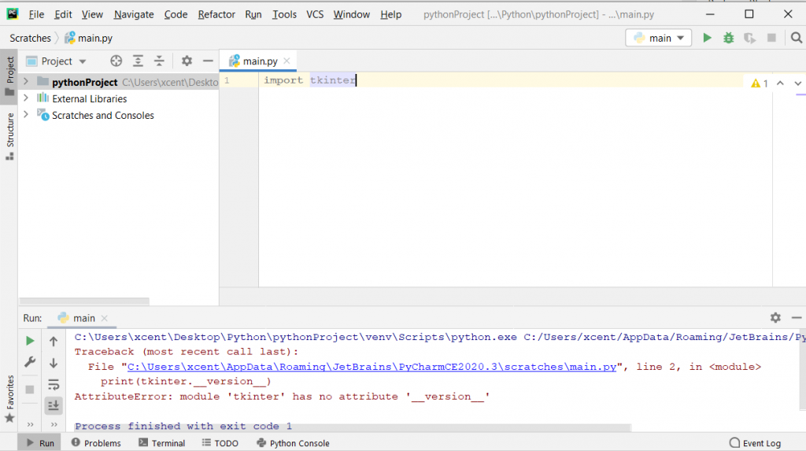Screen dimensions: 806x451
Task: Hide the Project panel with minus icon
Action: (x=208, y=61)
